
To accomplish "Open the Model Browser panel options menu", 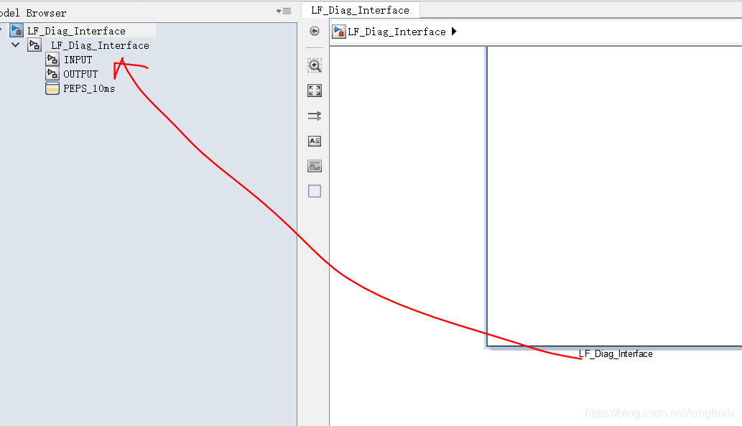I will coord(284,11).
